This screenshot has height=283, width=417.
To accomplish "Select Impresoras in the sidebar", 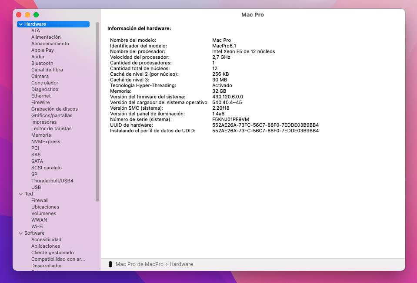I will (44, 122).
